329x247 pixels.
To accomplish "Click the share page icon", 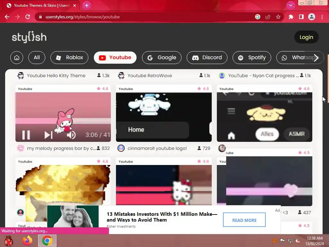I will (268, 17).
